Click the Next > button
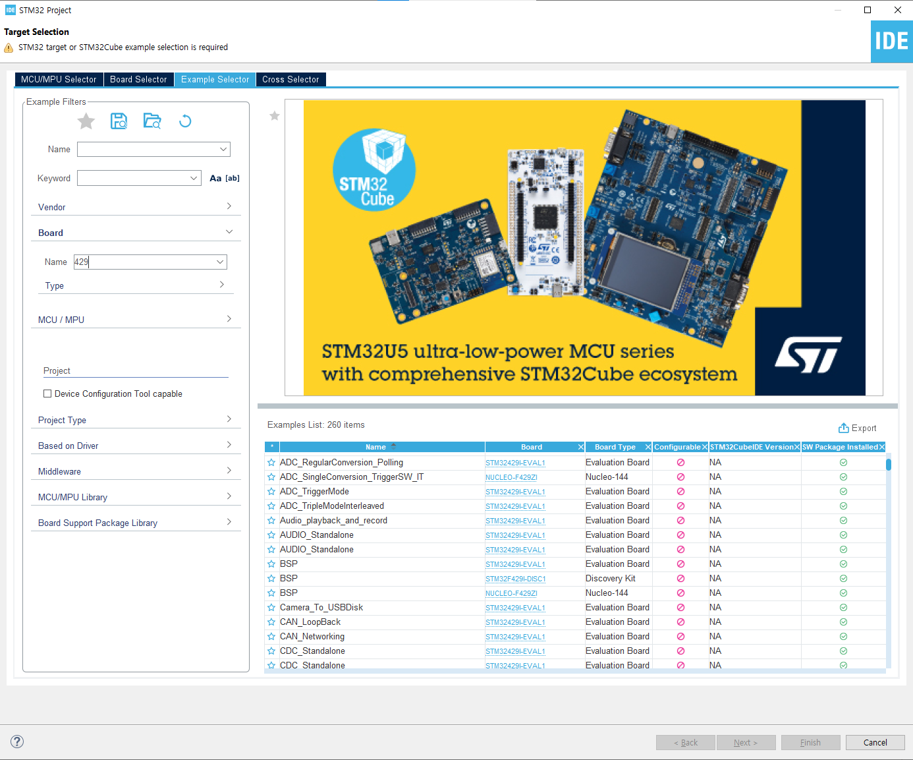Screen dimensions: 913x760 pos(746,742)
